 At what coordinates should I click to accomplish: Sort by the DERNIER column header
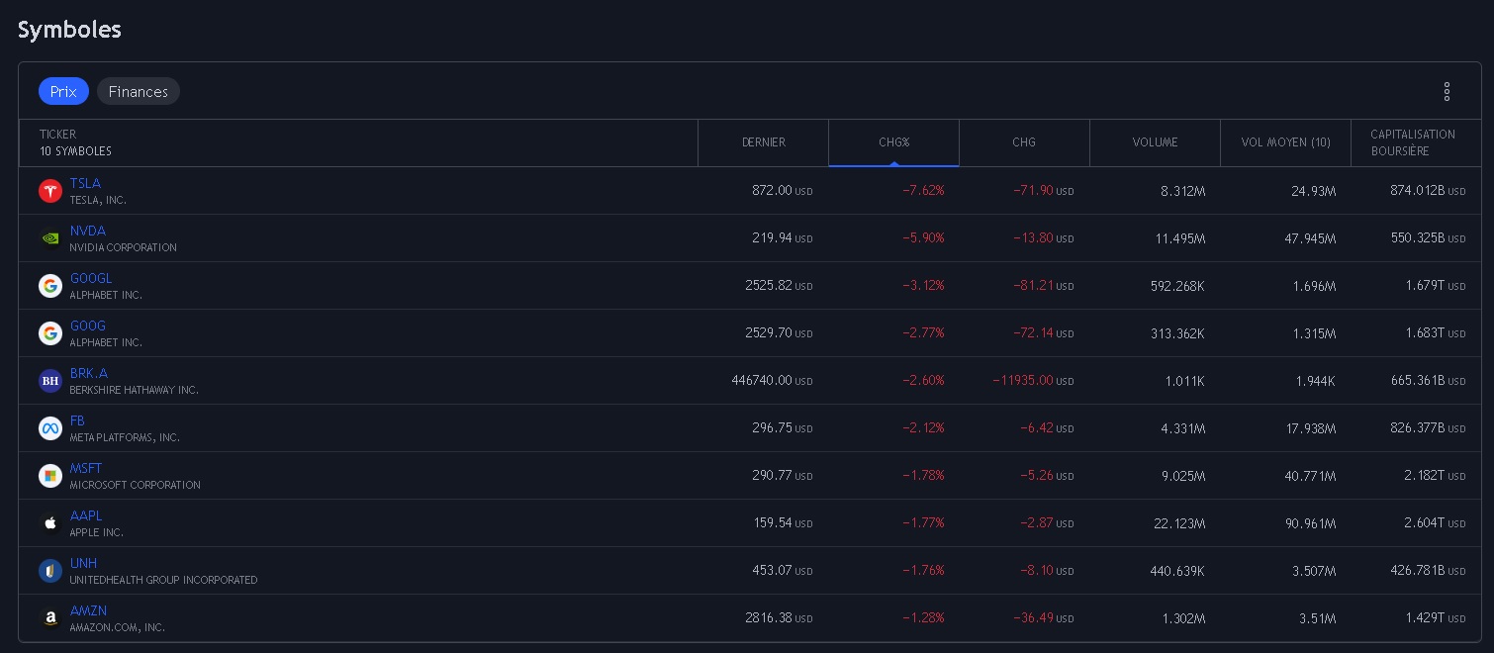[763, 142]
